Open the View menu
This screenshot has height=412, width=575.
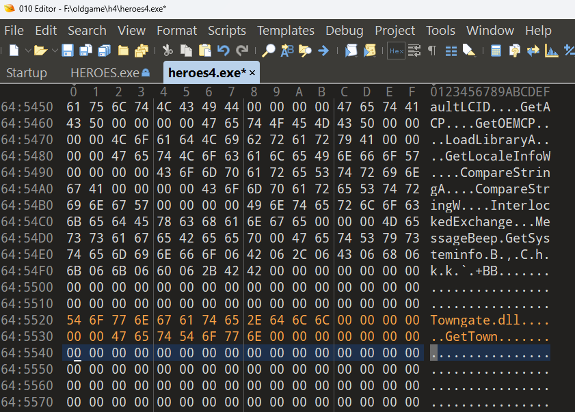click(132, 31)
